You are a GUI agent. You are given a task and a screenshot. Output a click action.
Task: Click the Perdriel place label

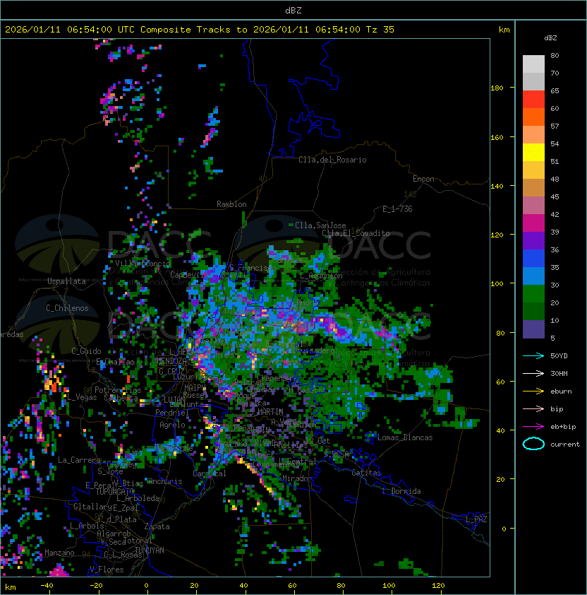171,412
